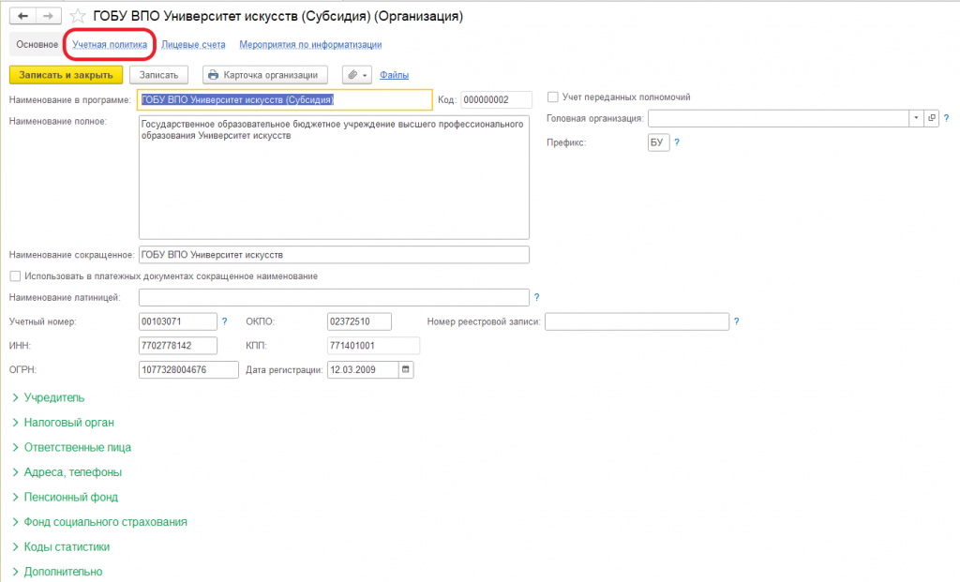Open the Лицевые счета tab
This screenshot has height=582, width=960.
193,44
